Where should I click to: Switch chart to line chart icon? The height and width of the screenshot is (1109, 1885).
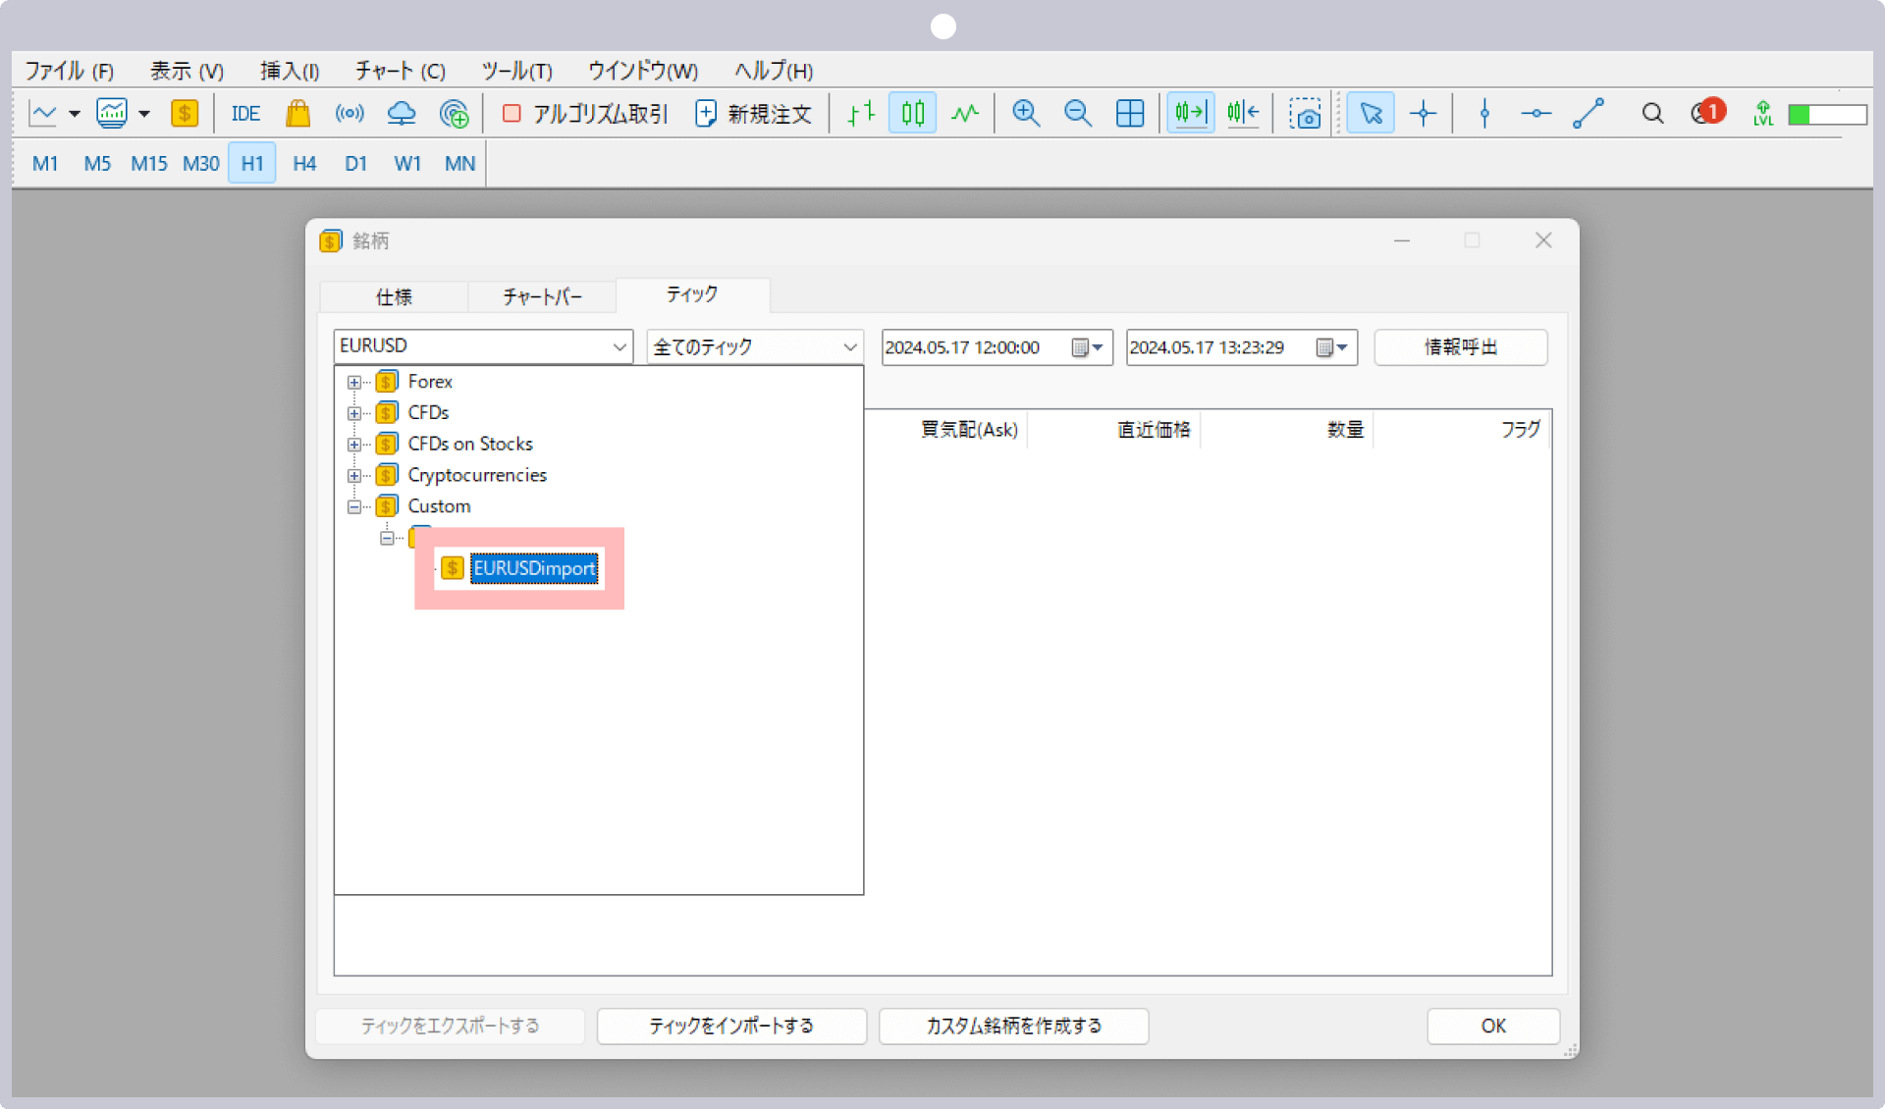965,114
